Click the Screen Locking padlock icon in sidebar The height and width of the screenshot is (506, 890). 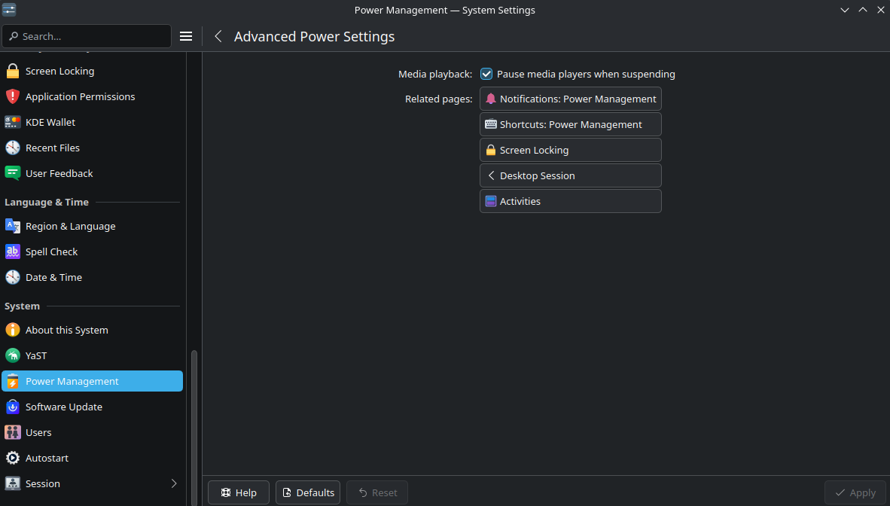point(12,72)
